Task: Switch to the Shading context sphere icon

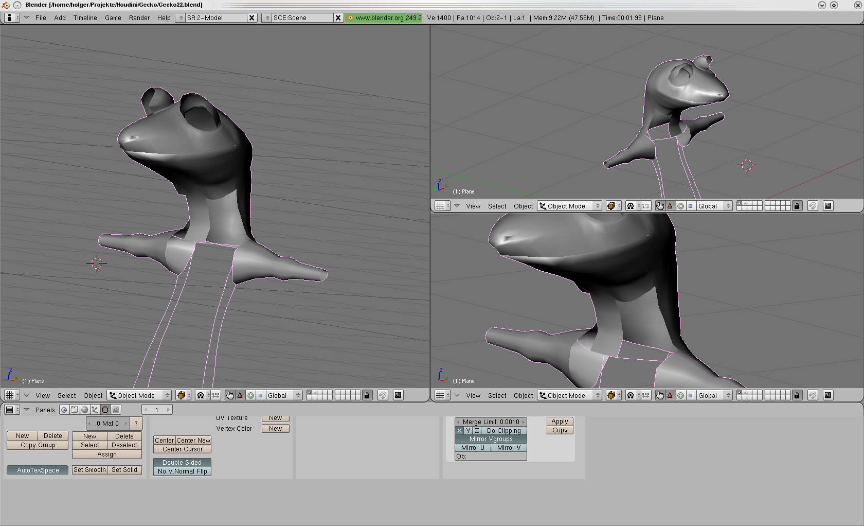Action: 85,410
